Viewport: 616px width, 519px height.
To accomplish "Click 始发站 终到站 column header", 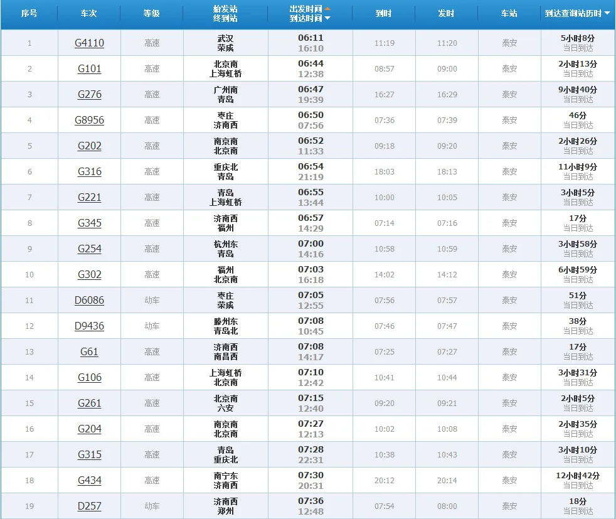I will [x=226, y=14].
